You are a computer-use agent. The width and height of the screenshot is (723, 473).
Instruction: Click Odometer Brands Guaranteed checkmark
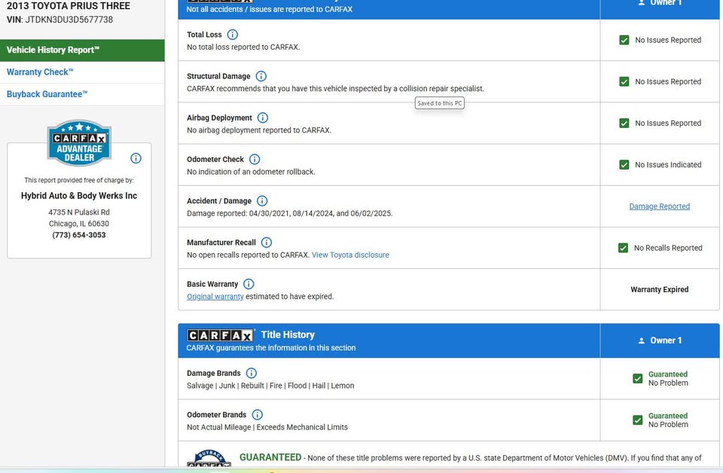click(x=638, y=420)
